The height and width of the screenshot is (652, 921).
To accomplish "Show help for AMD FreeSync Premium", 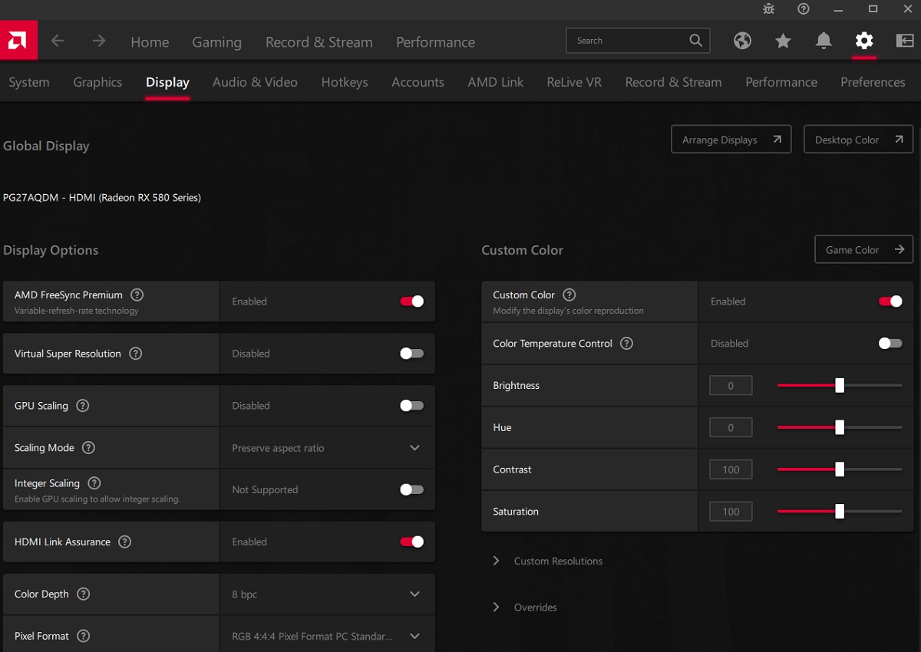I will point(137,295).
